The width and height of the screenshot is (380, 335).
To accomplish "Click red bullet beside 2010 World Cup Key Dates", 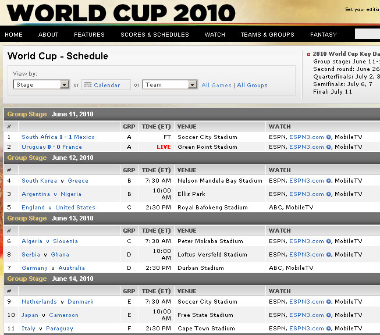I will 308,54.
